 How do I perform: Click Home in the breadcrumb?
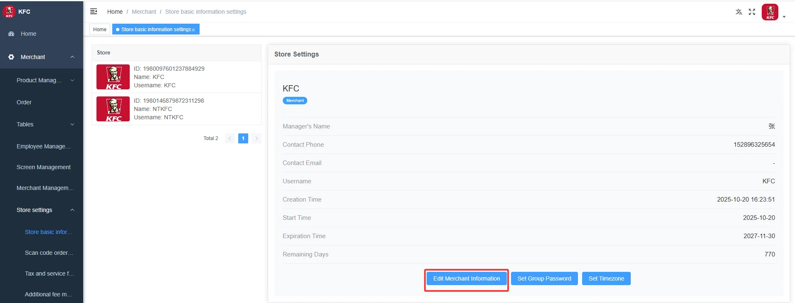pyautogui.click(x=115, y=12)
